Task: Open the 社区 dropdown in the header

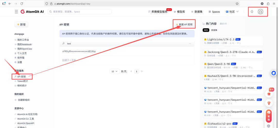Action: coord(232,12)
